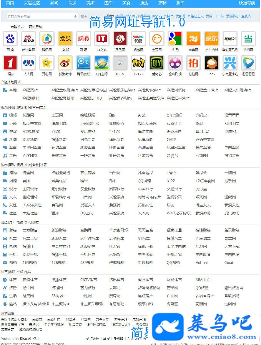This screenshot has height=345, width=261.
Task: Open the Baidu site icon
Action: (x=10, y=39)
